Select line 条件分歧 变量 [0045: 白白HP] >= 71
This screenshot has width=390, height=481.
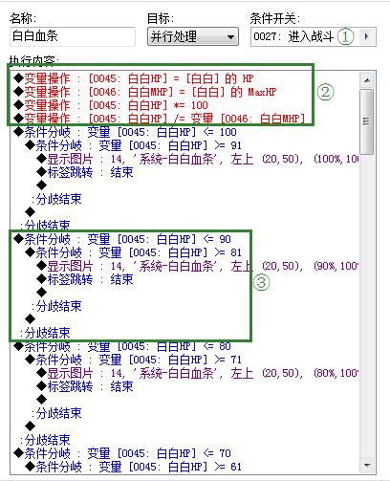pyautogui.click(x=133, y=360)
